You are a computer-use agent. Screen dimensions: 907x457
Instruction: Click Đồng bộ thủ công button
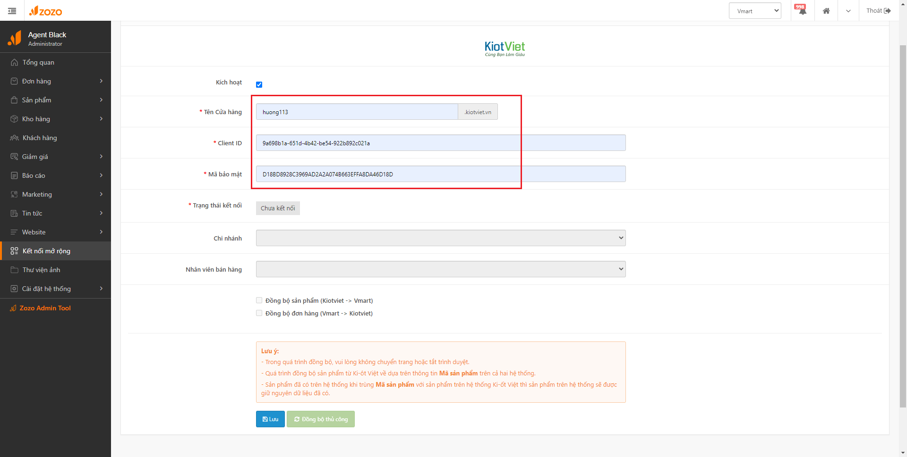(321, 419)
